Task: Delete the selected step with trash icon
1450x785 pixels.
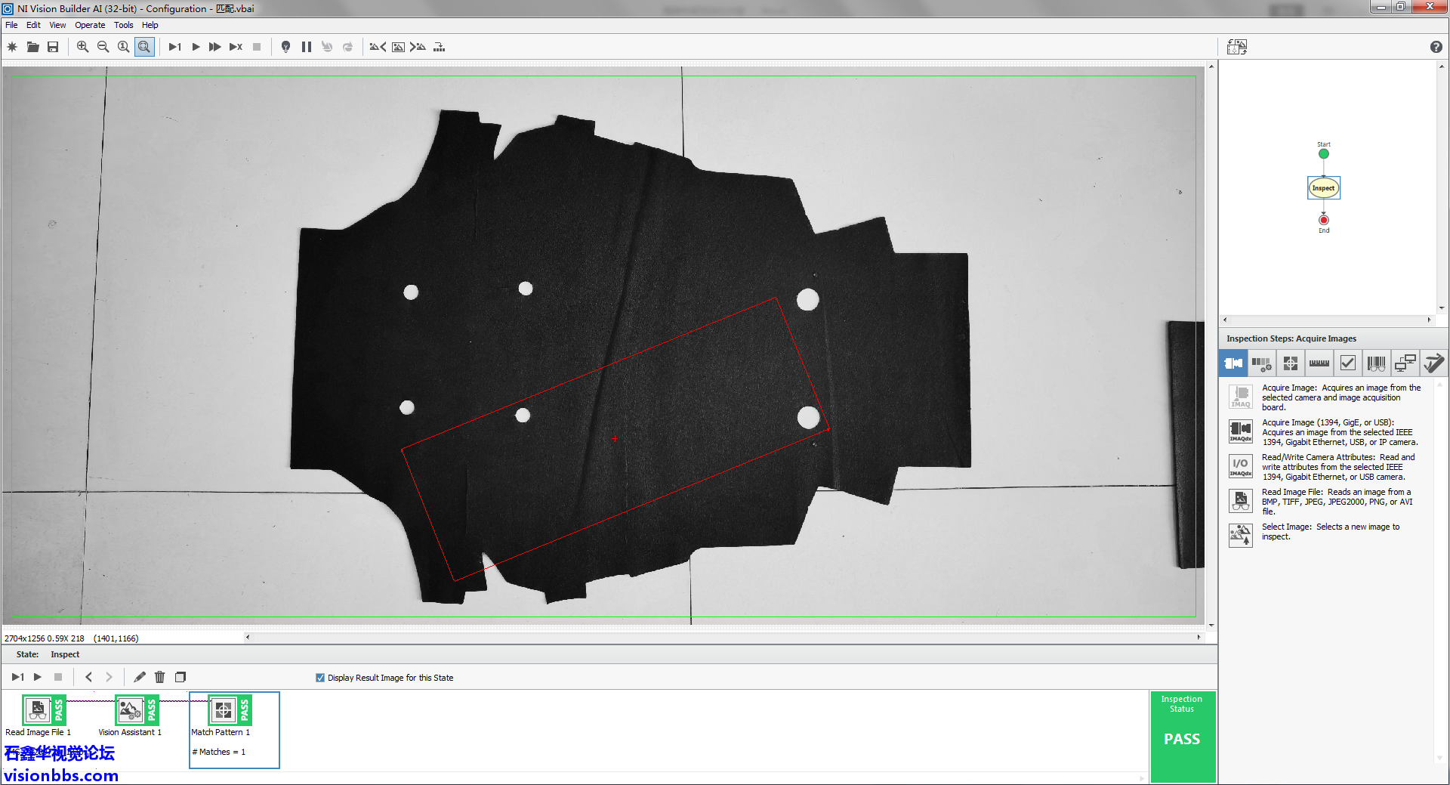Action: pyautogui.click(x=159, y=677)
